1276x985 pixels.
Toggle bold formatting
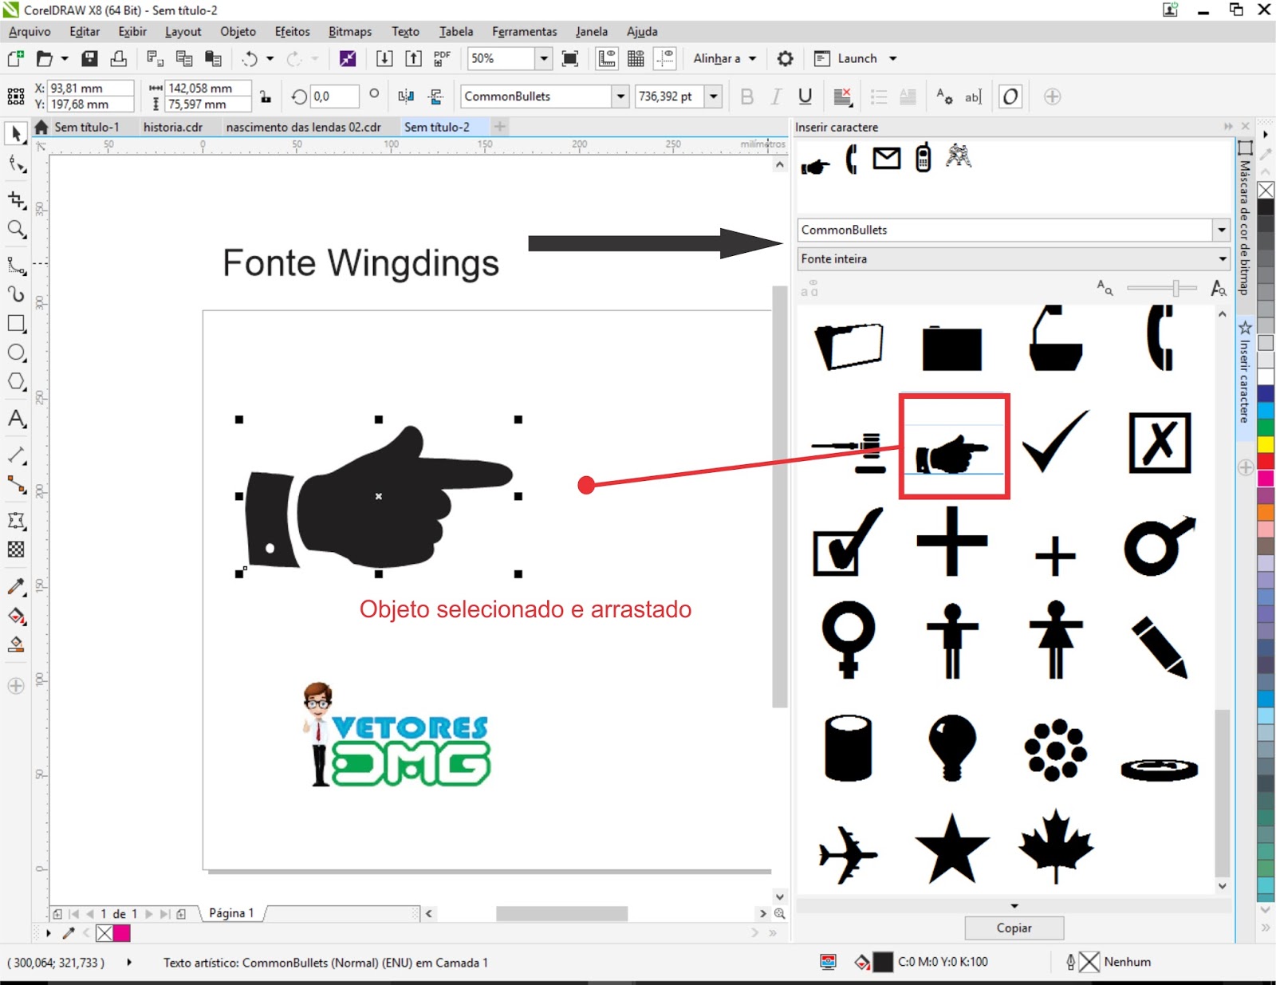pos(746,96)
